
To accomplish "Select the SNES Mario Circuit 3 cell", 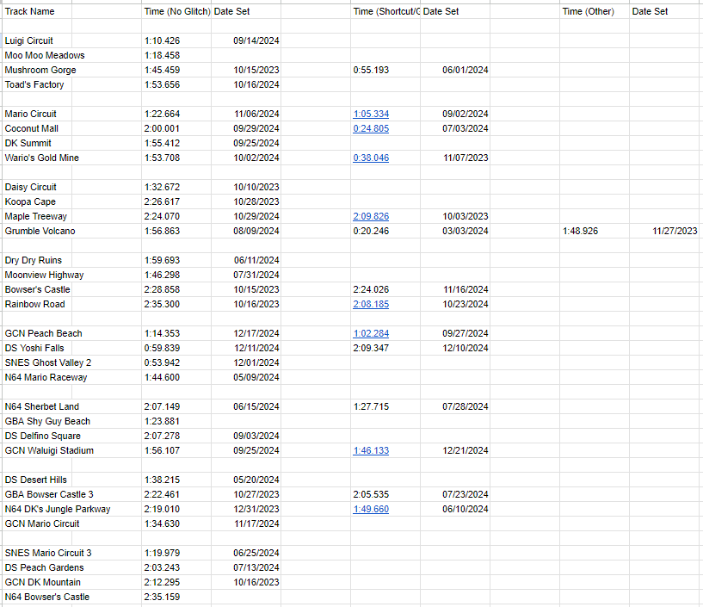I will [x=37, y=553].
